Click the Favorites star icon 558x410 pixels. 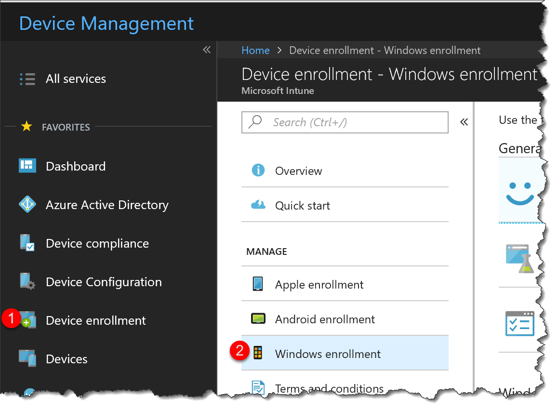pyautogui.click(x=27, y=127)
